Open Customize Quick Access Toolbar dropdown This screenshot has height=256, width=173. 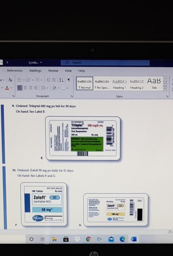[7, 62]
